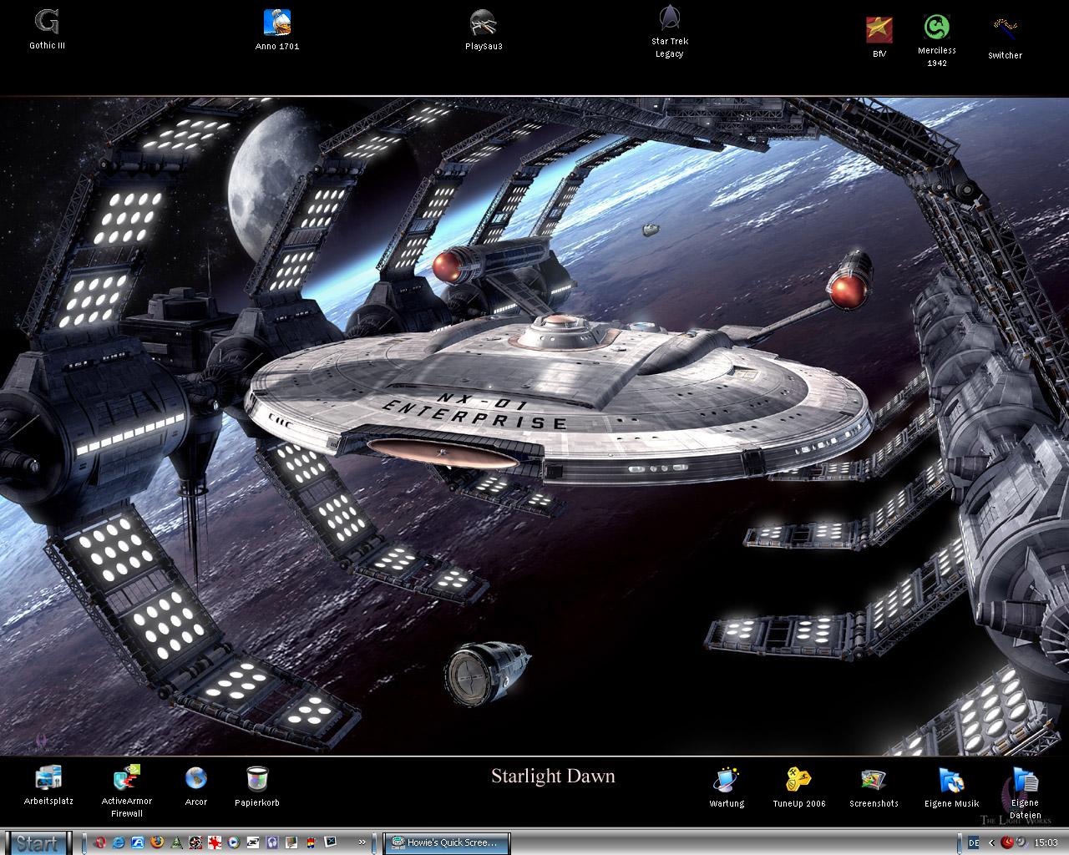Launch TuneUp 2006 shortcut
The height and width of the screenshot is (855, 1069).
tap(799, 787)
